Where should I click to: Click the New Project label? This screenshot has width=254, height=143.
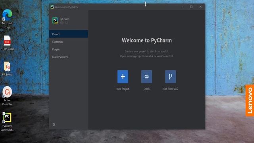click(x=123, y=89)
